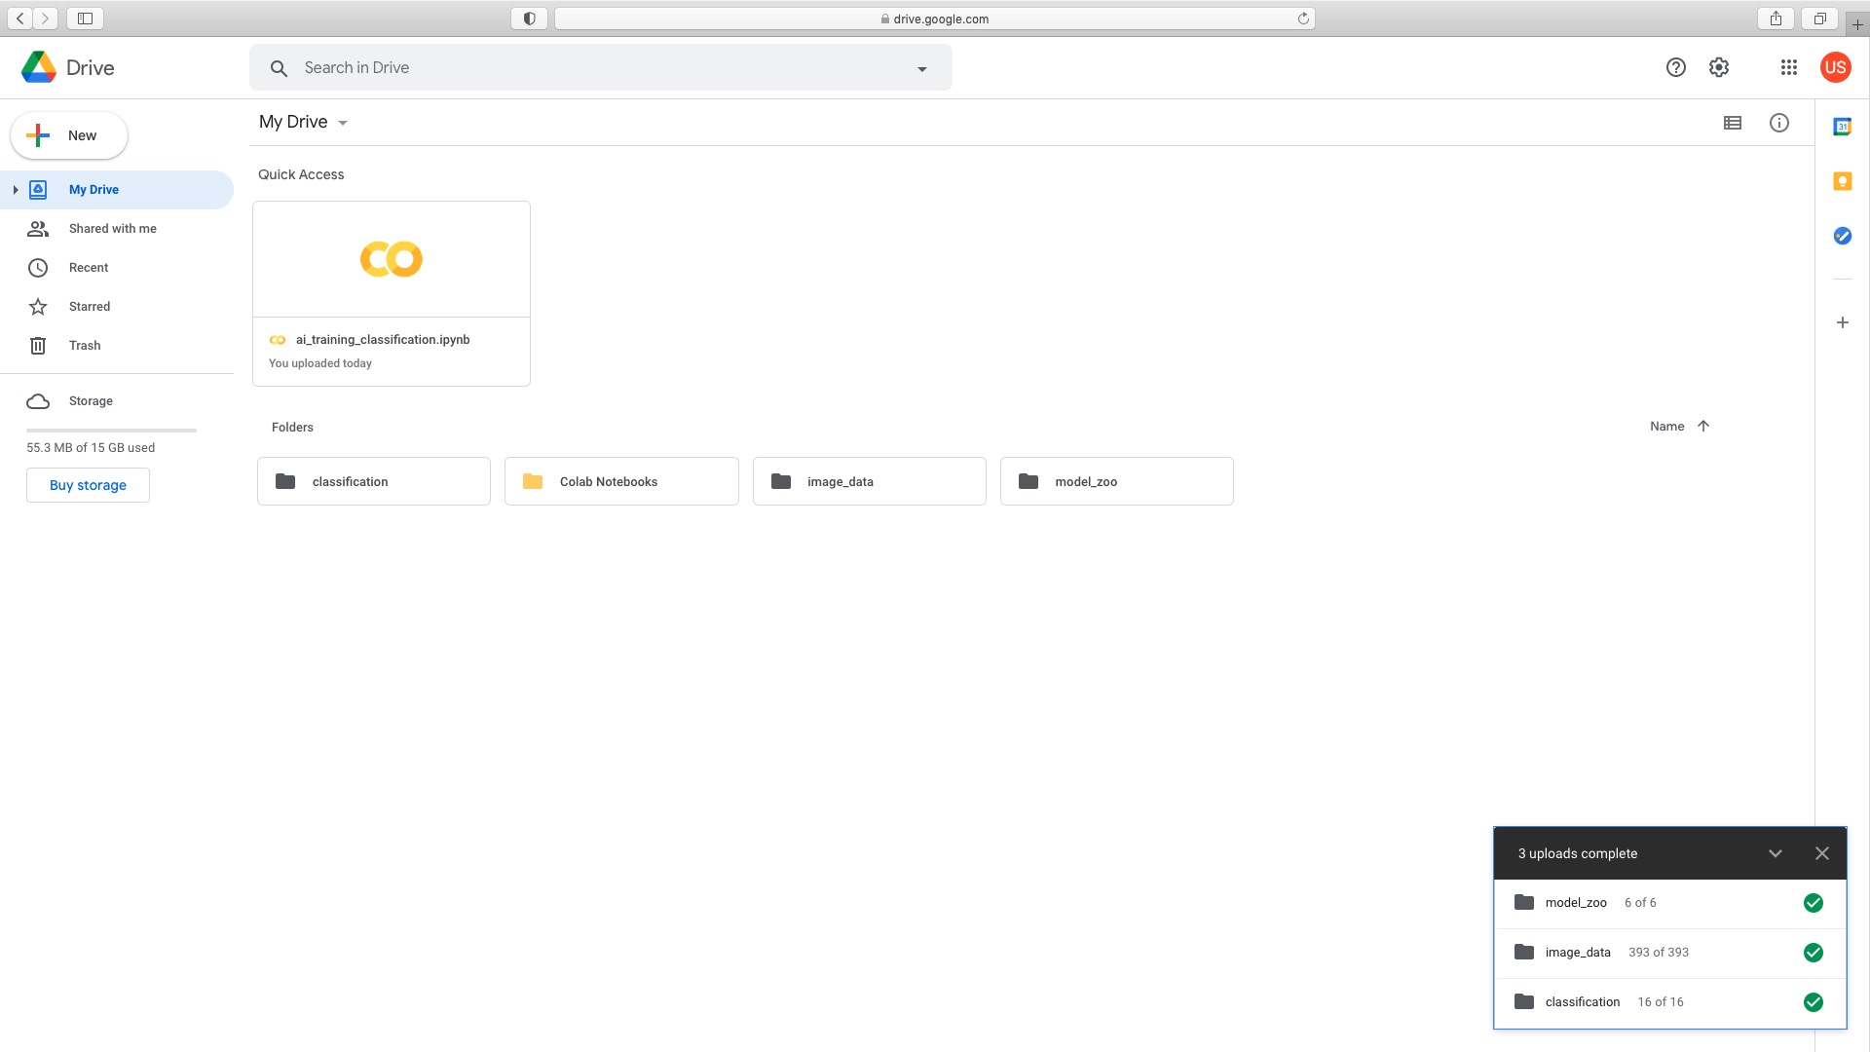
Task: Open Google Tasks side panel icon
Action: (1842, 236)
